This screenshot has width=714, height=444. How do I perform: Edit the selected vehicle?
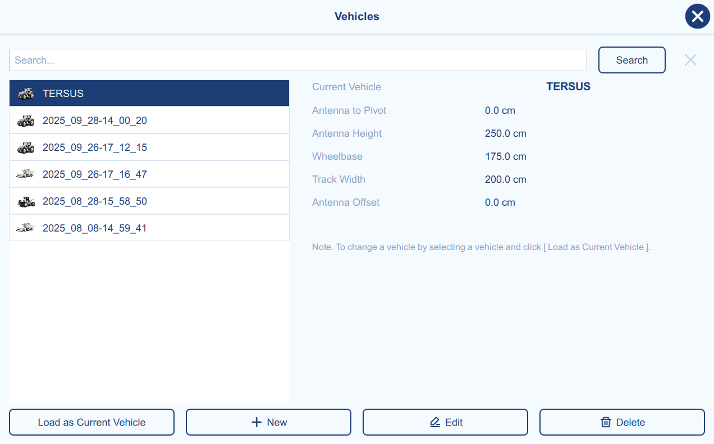click(445, 422)
